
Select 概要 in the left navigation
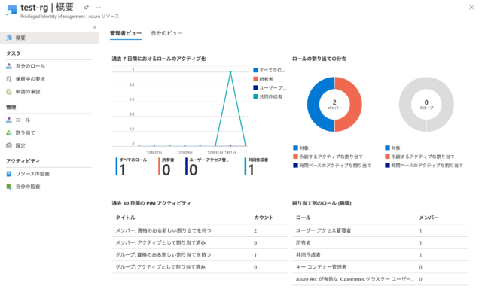click(50, 38)
